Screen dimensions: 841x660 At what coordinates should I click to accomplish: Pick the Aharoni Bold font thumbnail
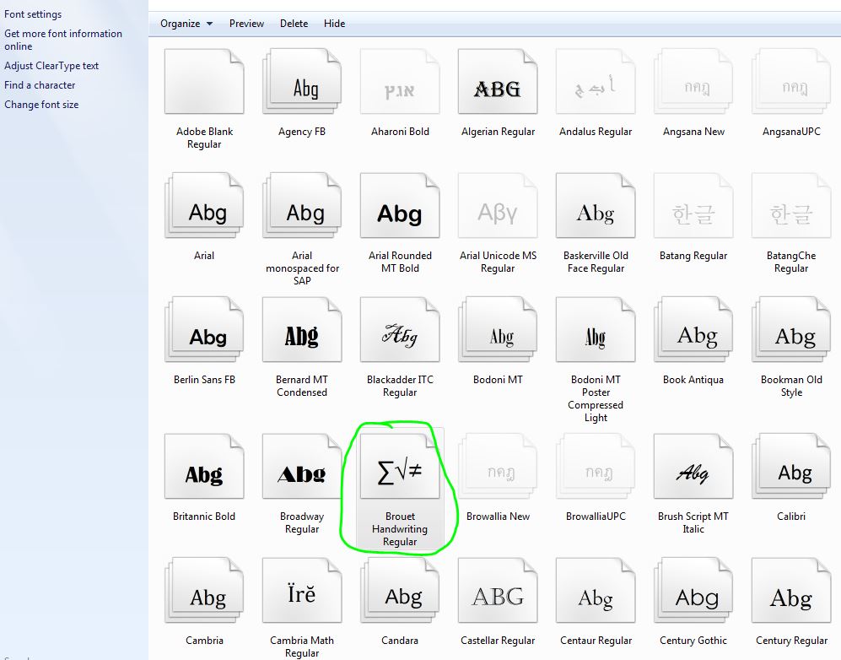tap(400, 88)
